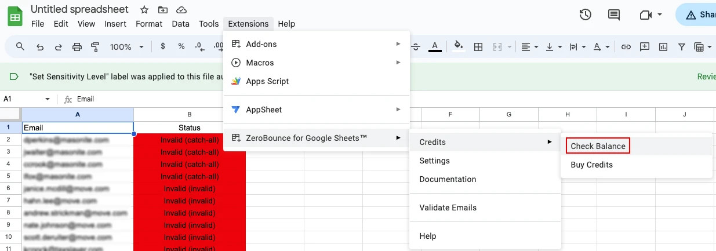
Task: Expand the Name Box dropdown arrow
Action: pos(48,99)
